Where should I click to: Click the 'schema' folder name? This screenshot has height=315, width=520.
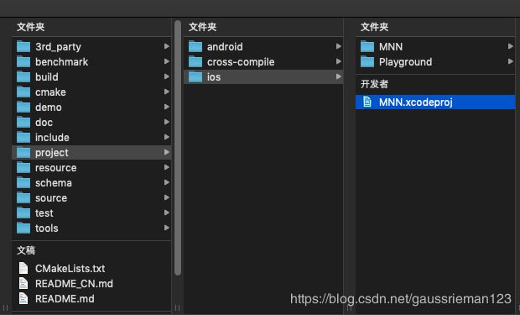coord(54,183)
